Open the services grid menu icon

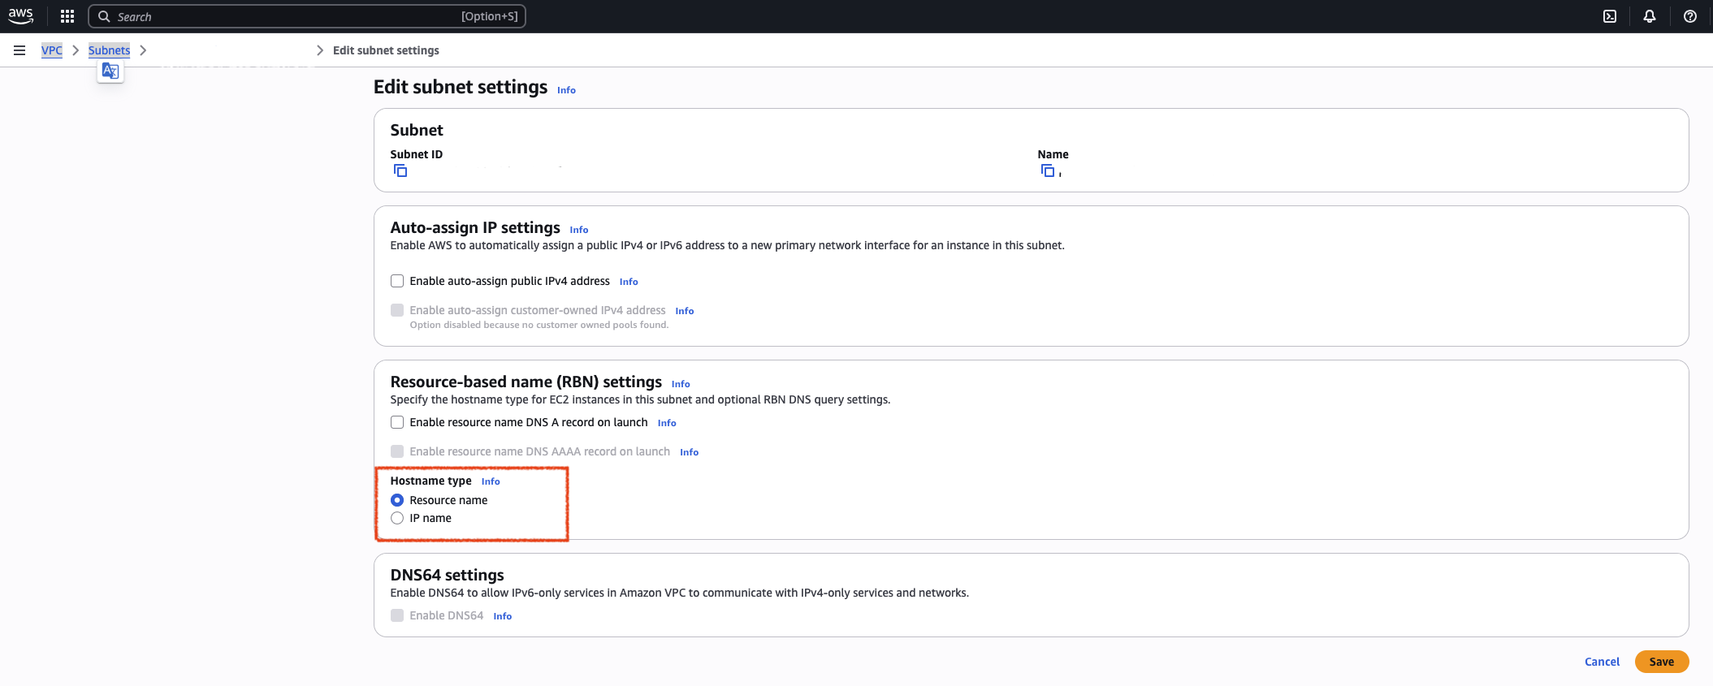point(67,16)
